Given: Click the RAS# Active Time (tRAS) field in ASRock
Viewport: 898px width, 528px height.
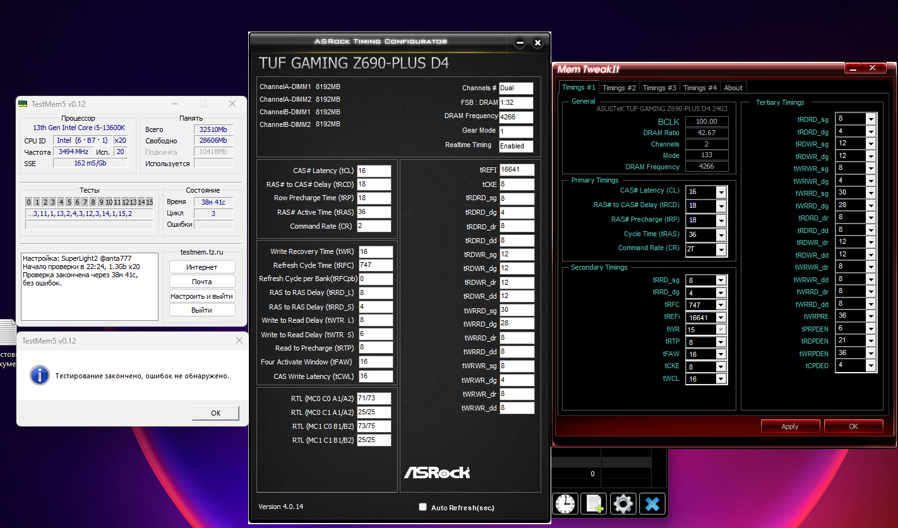Looking at the screenshot, I should tap(374, 212).
